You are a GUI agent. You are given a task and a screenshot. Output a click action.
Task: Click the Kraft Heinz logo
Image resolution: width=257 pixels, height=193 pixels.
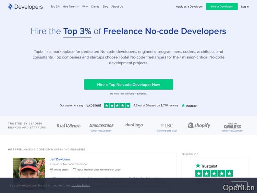[x=68, y=125]
